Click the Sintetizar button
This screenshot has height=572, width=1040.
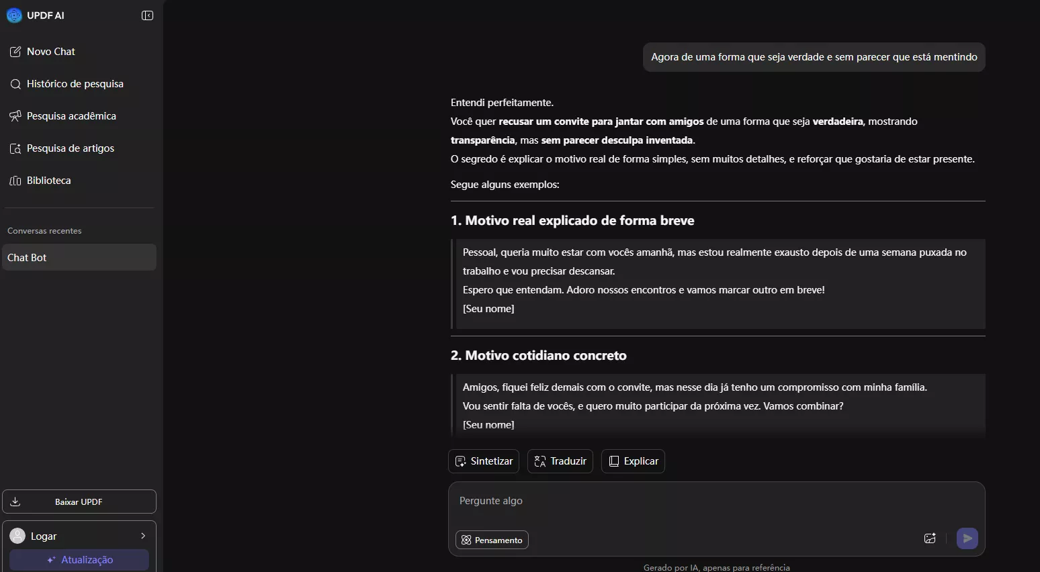coord(484,461)
